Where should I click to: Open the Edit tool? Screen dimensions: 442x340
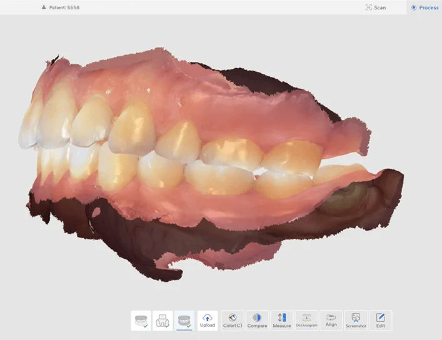[380, 321]
